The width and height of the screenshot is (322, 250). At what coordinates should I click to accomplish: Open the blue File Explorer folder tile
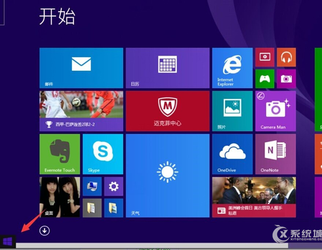[114, 208]
